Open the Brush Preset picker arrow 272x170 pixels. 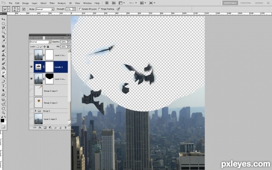(x=19, y=9)
